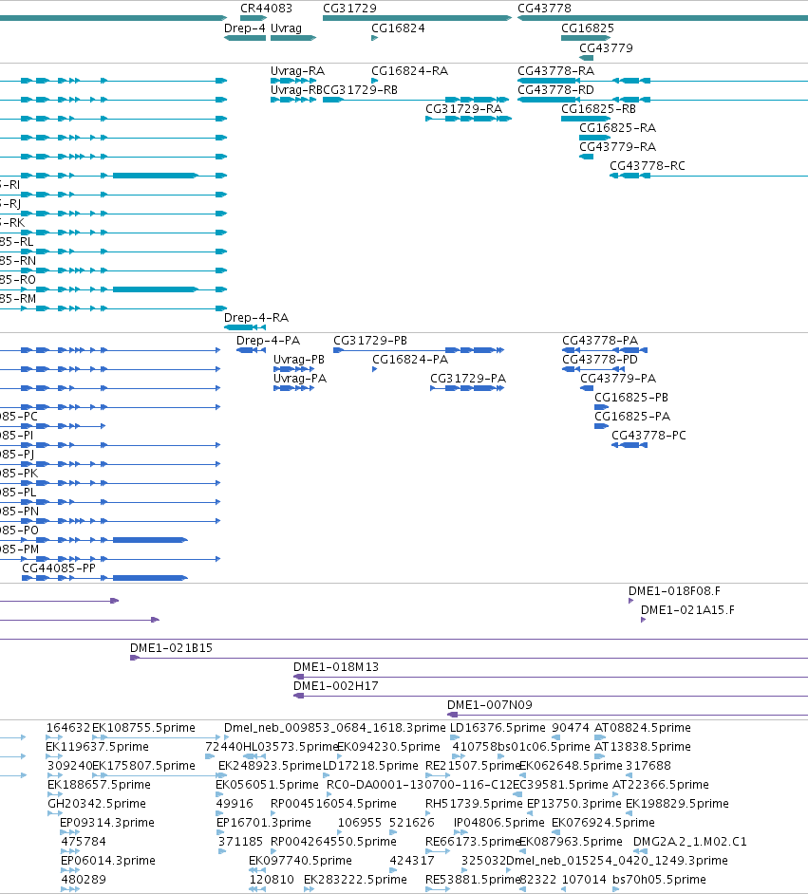This screenshot has height=894, width=808.
Task: Click the CG16824-PA protein label
Action: [x=410, y=360]
